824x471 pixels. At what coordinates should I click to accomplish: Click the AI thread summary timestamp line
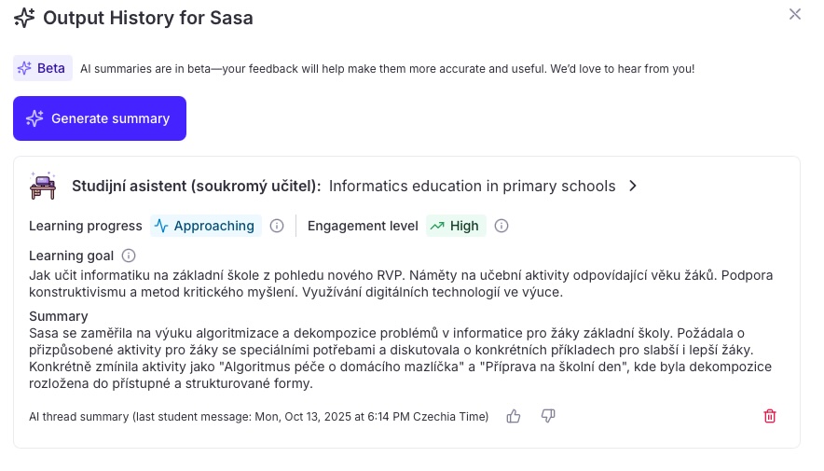pyautogui.click(x=258, y=416)
